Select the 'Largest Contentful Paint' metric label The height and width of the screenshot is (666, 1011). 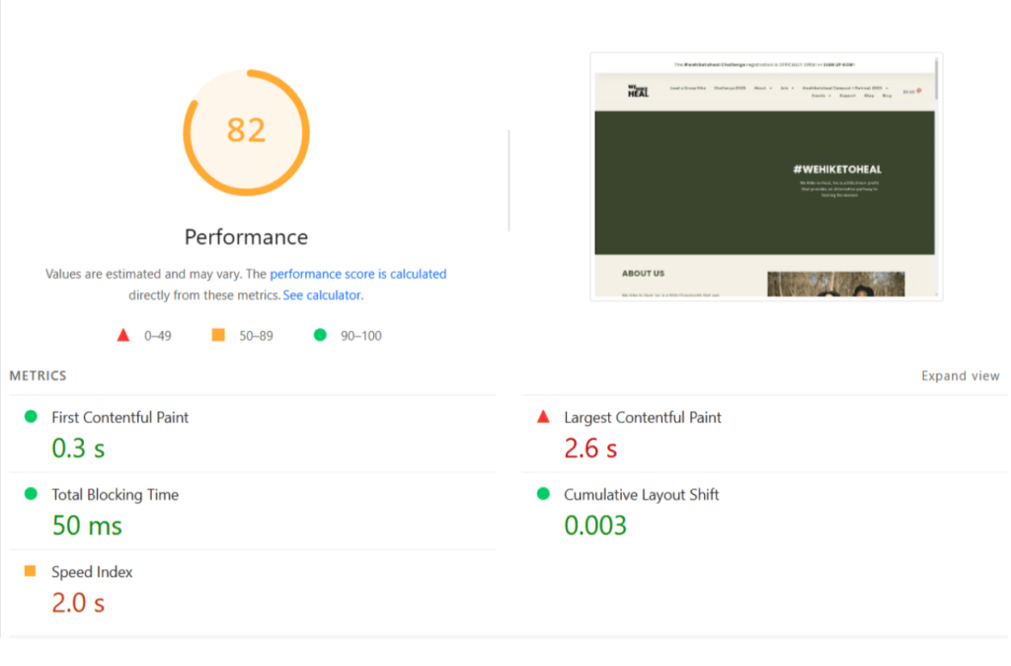click(x=642, y=418)
